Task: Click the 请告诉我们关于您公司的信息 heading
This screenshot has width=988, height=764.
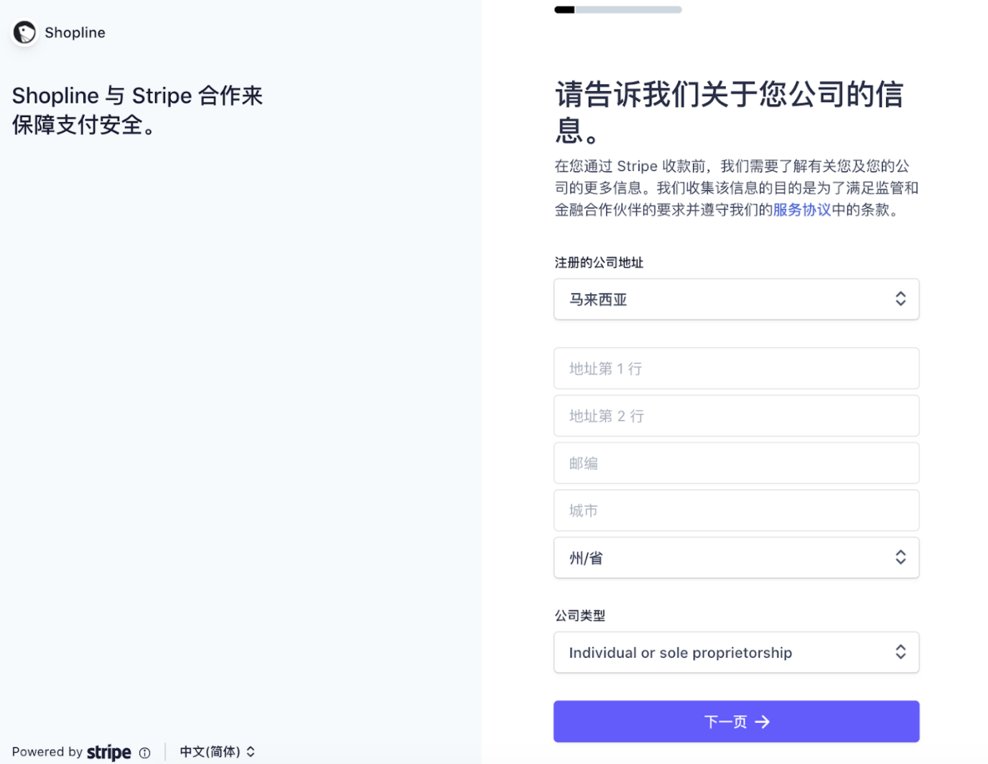Action: click(730, 111)
